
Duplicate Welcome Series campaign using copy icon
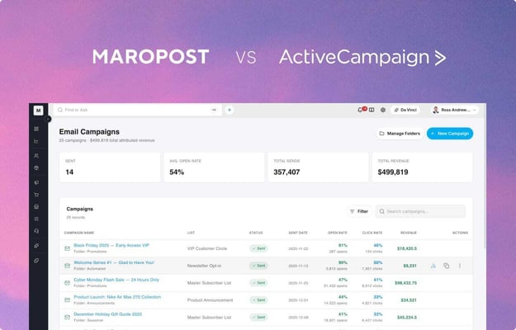coord(446,266)
